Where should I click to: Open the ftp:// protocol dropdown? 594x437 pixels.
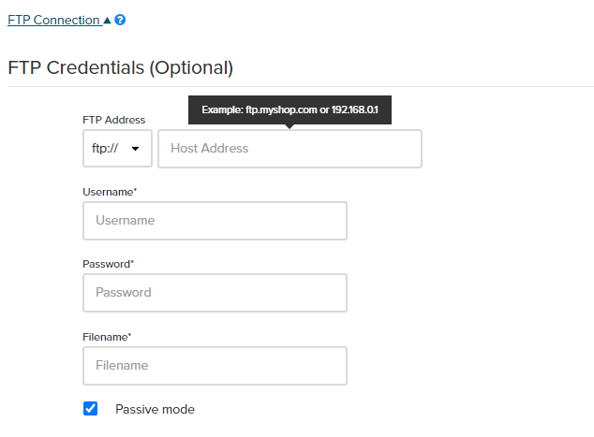click(x=117, y=149)
